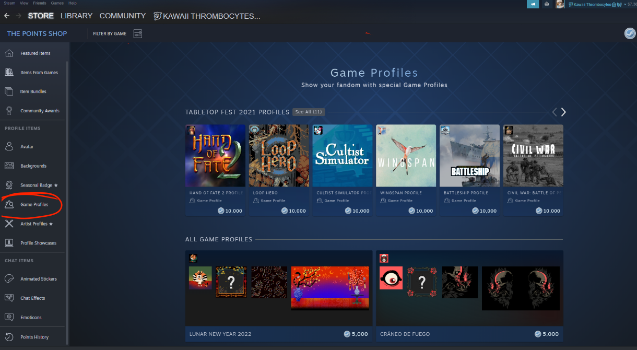Browse Emoticons in sidebar
The height and width of the screenshot is (350, 637).
click(x=33, y=318)
